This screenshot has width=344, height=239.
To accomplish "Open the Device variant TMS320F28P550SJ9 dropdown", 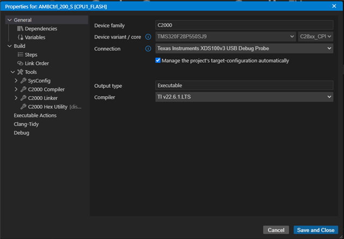I will [226, 36].
